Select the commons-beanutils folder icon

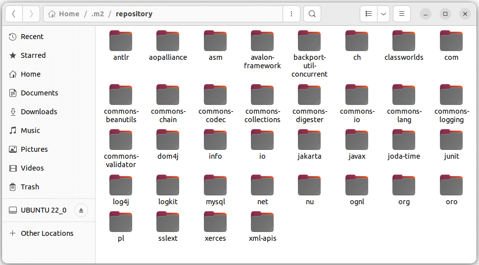(121, 94)
